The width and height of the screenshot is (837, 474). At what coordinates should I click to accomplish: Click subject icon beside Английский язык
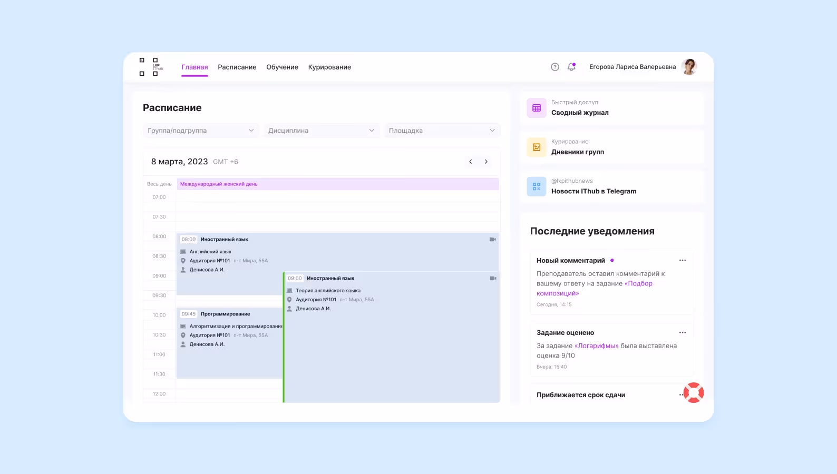(x=183, y=252)
